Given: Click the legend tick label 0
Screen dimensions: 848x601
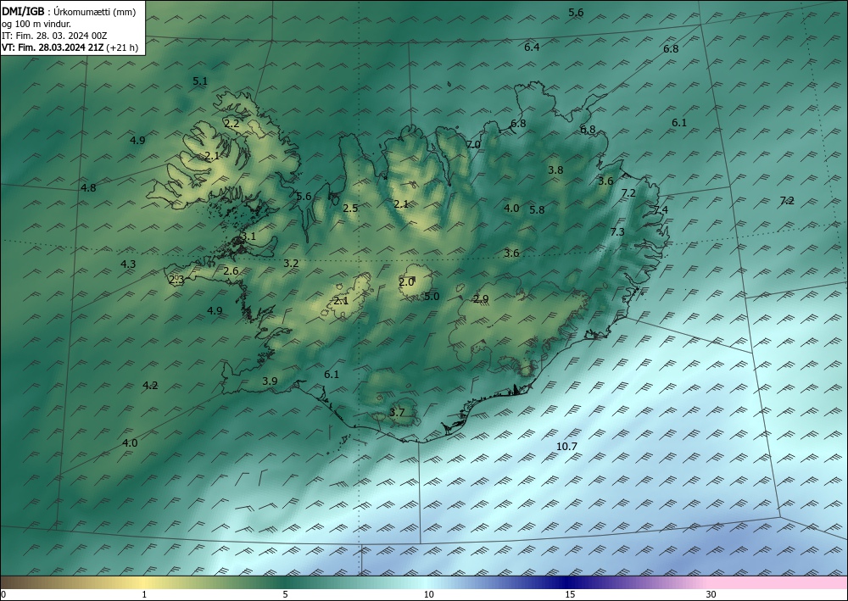Looking at the screenshot, I should pyautogui.click(x=3, y=595).
